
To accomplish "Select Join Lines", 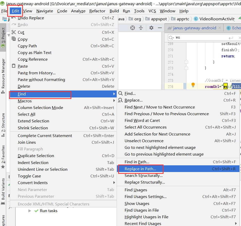I will (63, 142).
